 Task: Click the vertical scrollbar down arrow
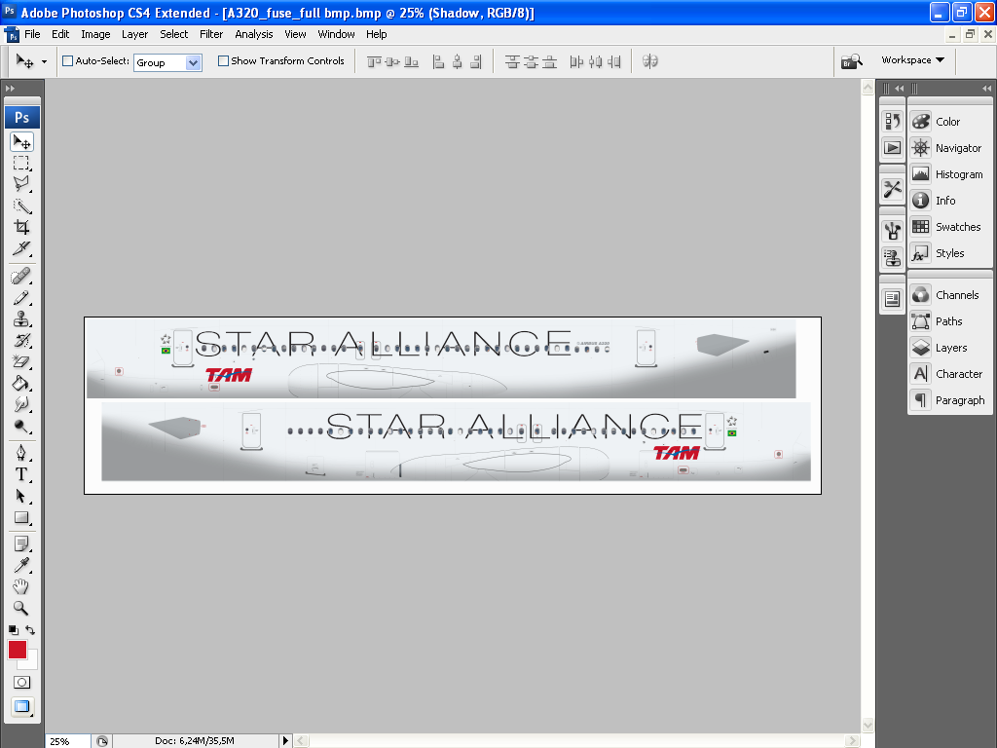(868, 725)
